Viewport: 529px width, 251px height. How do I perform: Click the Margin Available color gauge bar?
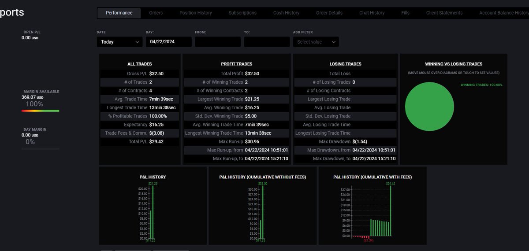coord(40,111)
